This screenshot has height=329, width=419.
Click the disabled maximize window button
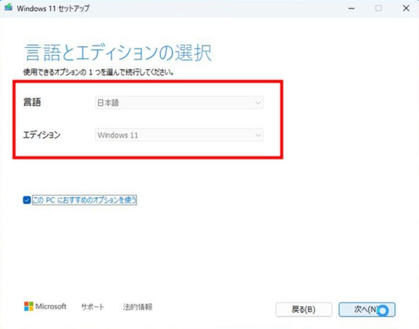[x=379, y=8]
